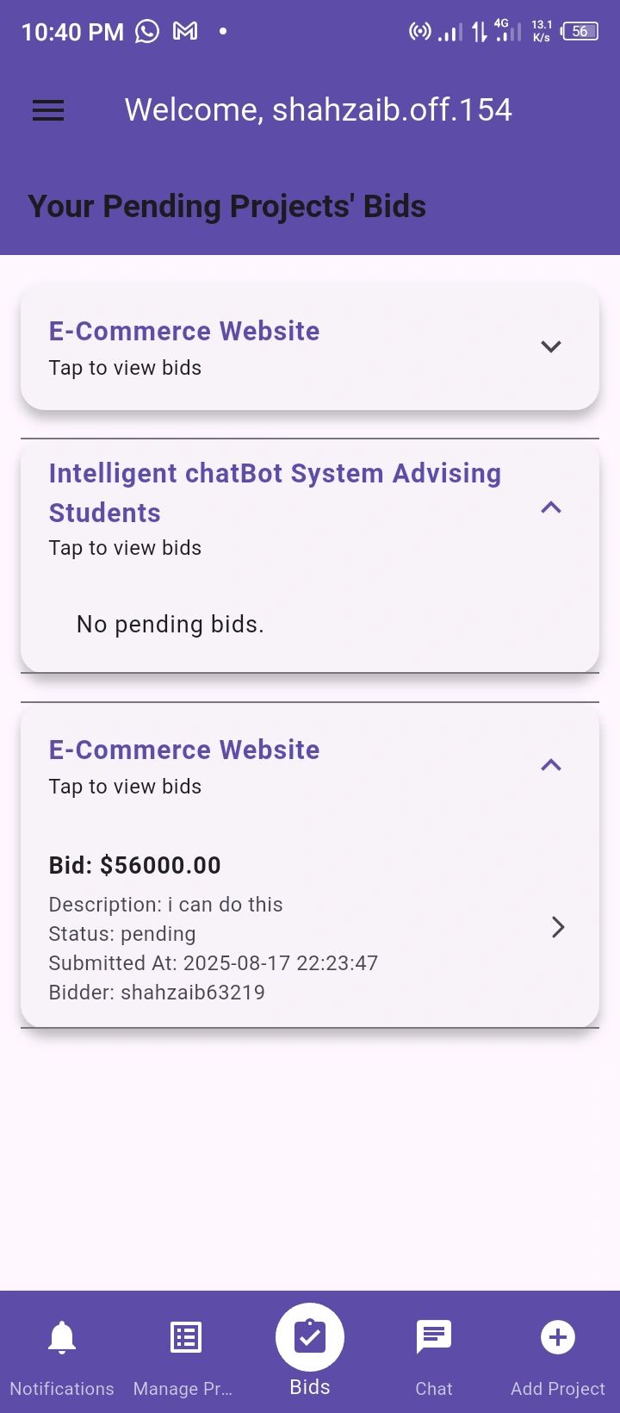Expand the first E-Commerce Website card
The height and width of the screenshot is (1413, 620).
[x=551, y=346]
